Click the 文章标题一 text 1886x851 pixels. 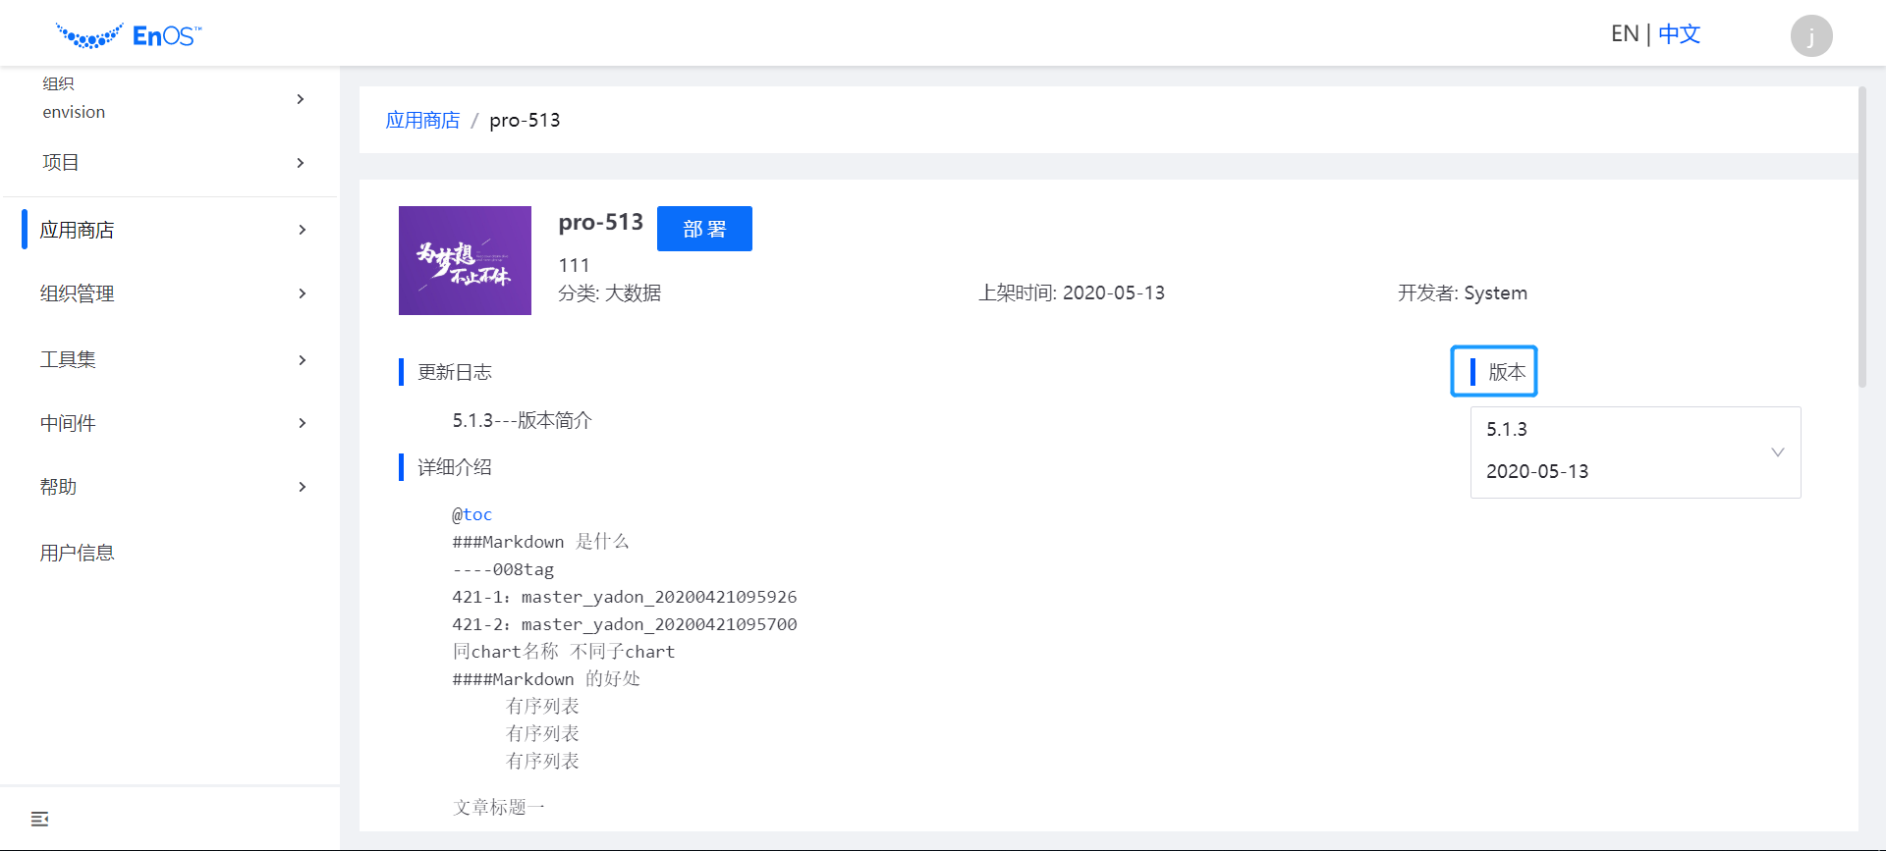click(x=499, y=807)
